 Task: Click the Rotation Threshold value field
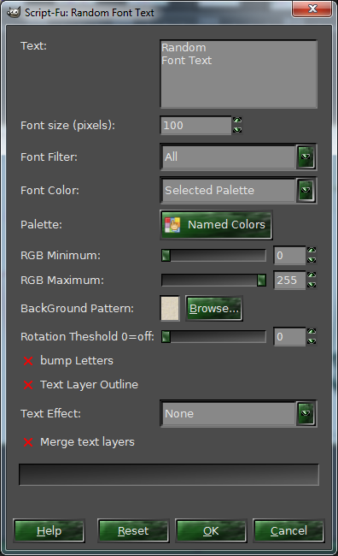(289, 336)
